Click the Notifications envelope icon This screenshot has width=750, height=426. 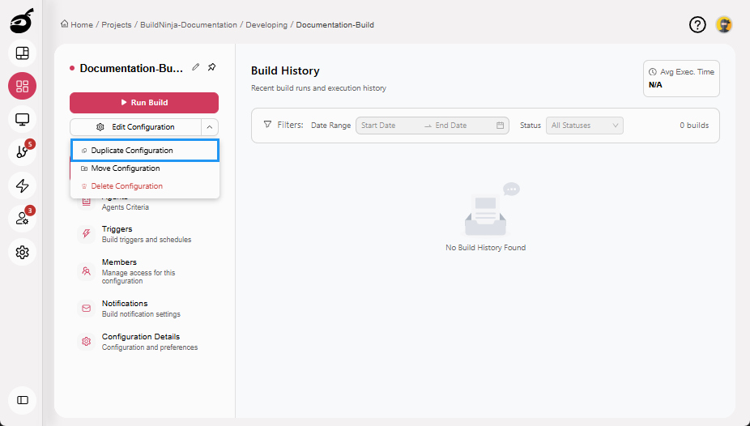(86, 309)
